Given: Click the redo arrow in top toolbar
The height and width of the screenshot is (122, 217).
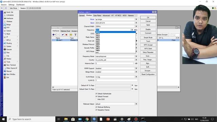Looking at the screenshot, I should pos(5,8).
